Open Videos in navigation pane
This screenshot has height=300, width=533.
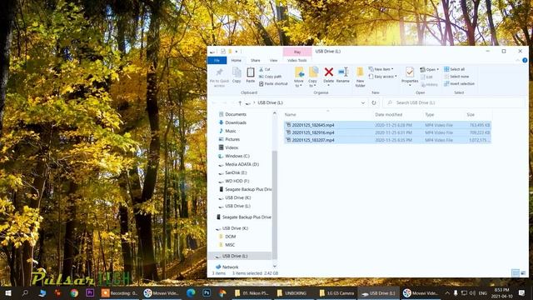tap(232, 147)
